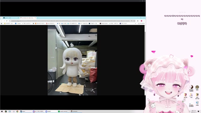Click the zoom magnifier icon in address bar
Viewport: 201px width, 113px height.
point(132,21)
